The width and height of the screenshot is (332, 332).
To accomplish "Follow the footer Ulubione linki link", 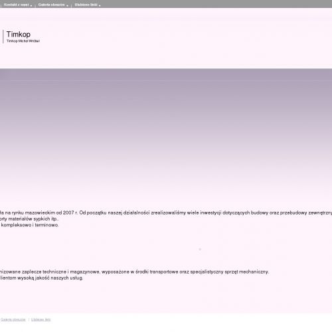I will (x=41, y=319).
